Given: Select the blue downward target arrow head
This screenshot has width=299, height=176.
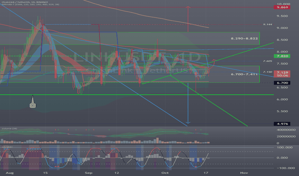Looking at the screenshot, I should click(188, 123).
